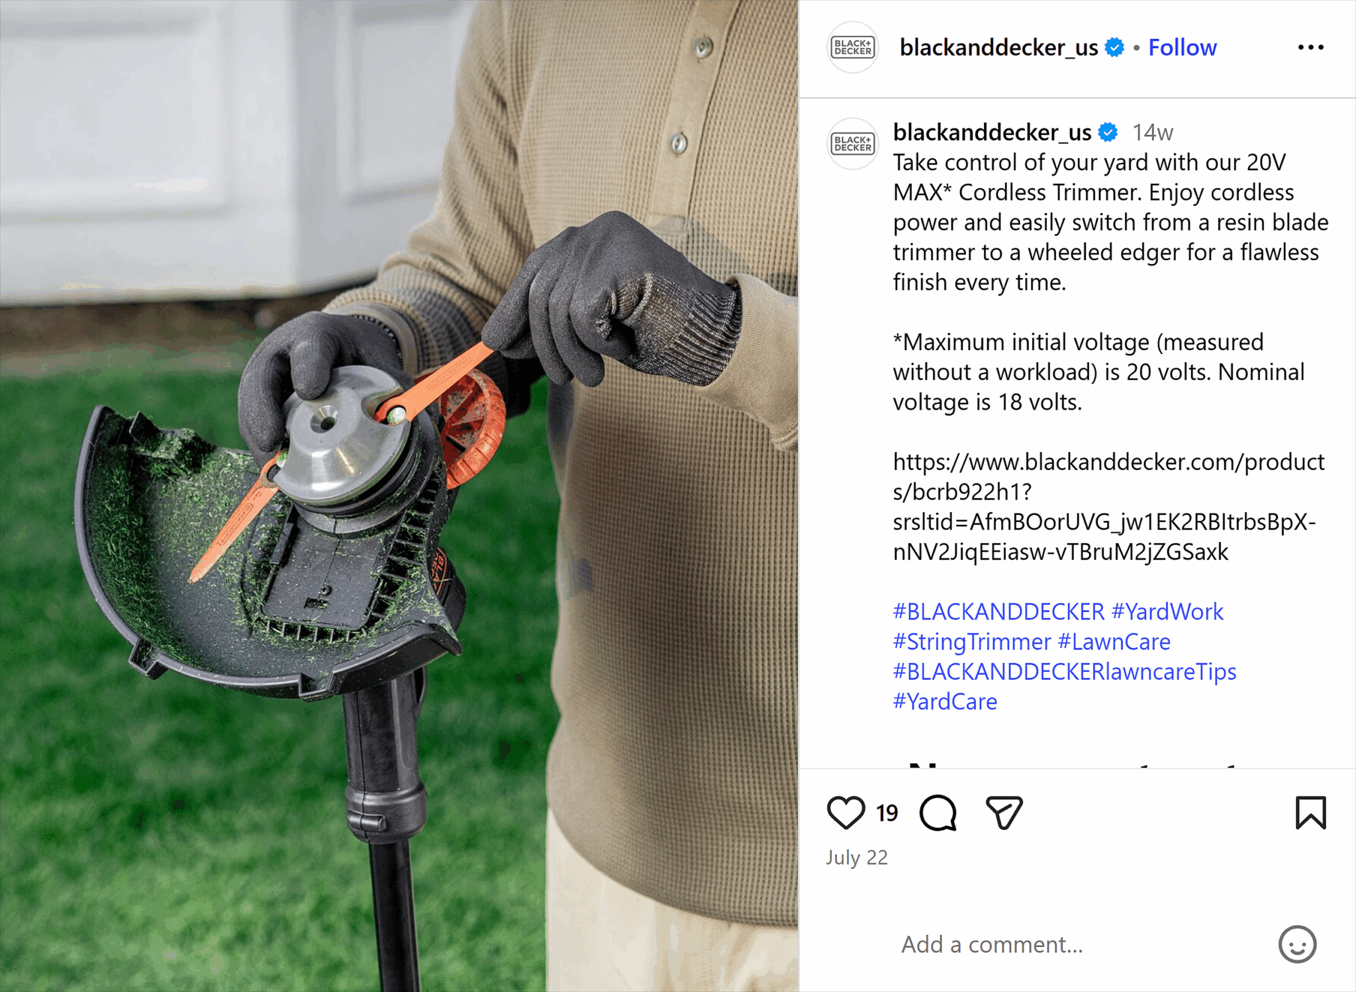Open the #LawnCare hashtag
1356x992 pixels.
pos(1114,641)
